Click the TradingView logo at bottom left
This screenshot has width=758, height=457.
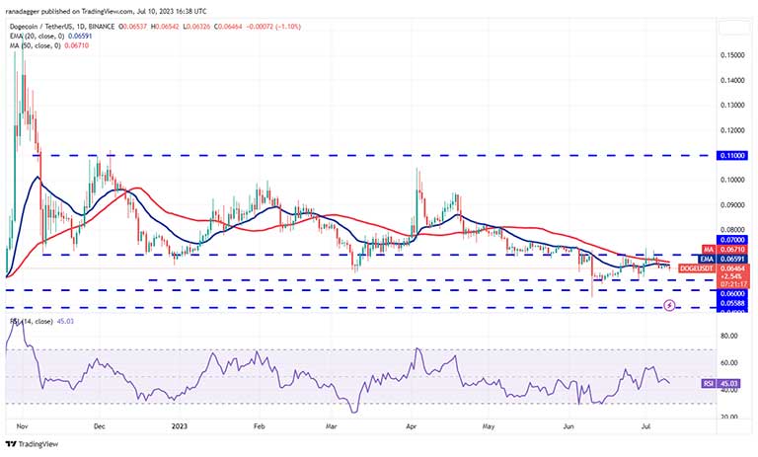pyautogui.click(x=32, y=444)
